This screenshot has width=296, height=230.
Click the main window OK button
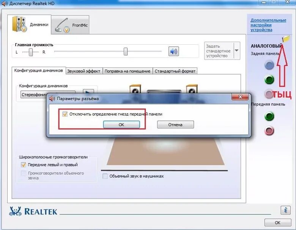[278, 223]
